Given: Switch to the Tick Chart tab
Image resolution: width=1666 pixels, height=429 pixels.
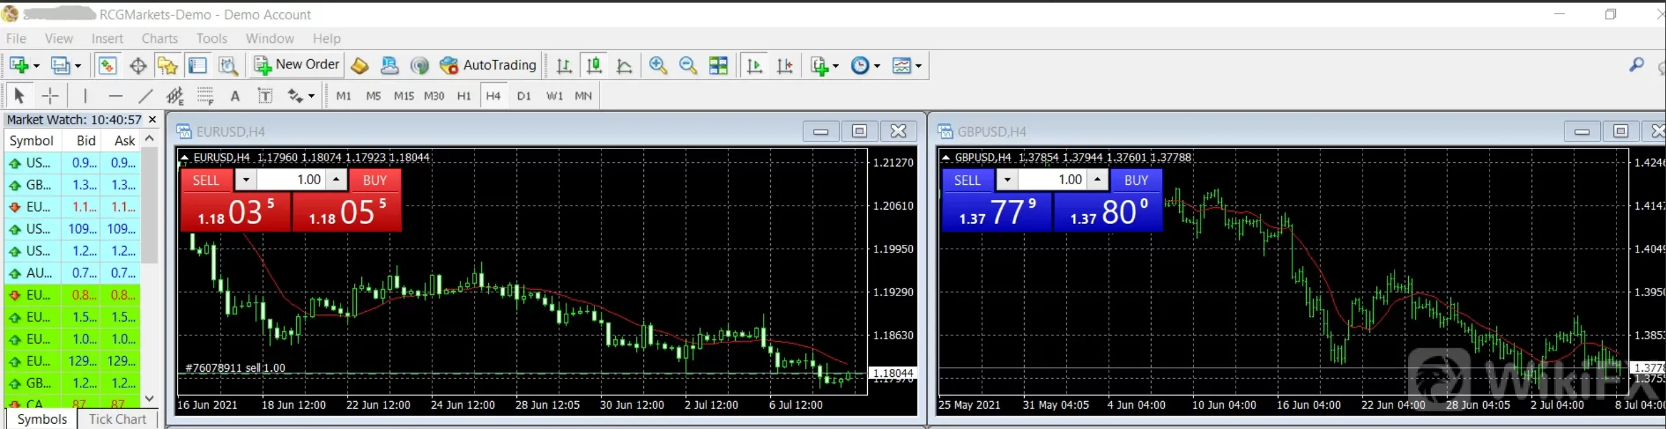Looking at the screenshot, I should 117,419.
